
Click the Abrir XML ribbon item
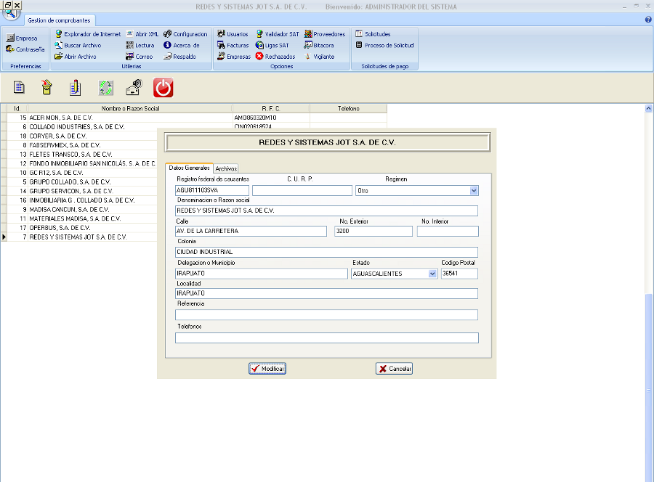coord(142,34)
